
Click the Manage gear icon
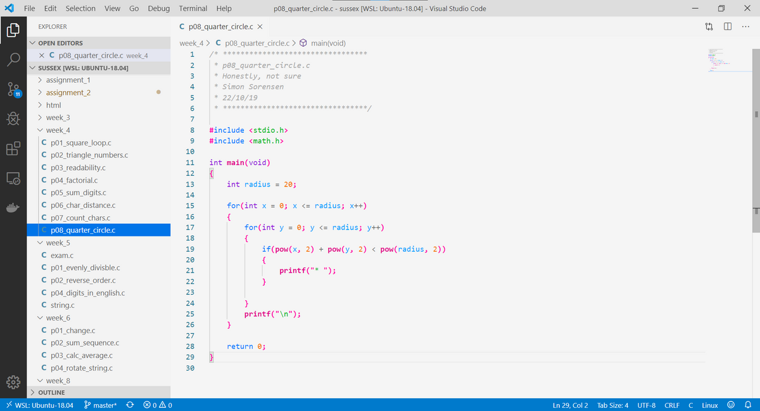14,383
